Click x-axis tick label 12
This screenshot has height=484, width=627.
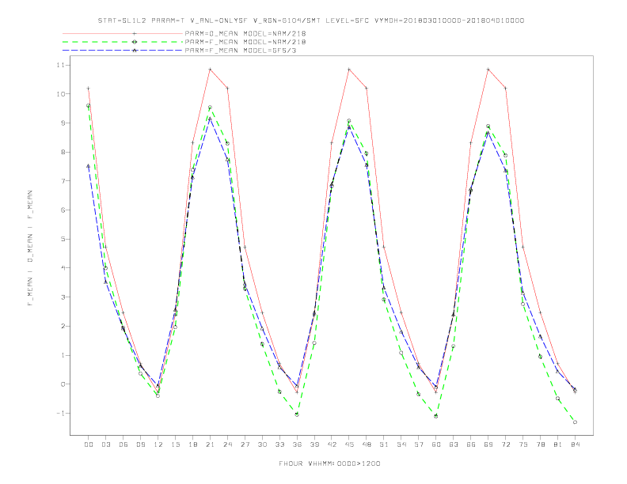[x=158, y=444]
